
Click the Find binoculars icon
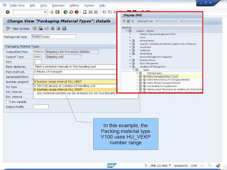pyautogui.click(x=90, y=12)
